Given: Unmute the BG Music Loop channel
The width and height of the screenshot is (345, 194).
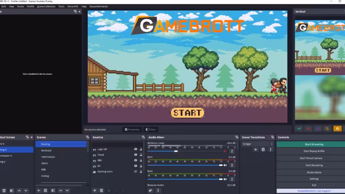Looking at the screenshot, I should click(x=225, y=151).
